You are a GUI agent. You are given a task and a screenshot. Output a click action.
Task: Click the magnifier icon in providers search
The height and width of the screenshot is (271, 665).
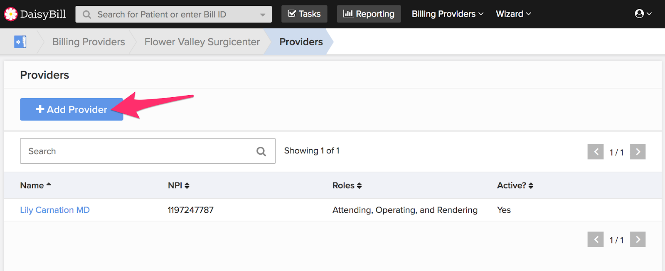tap(261, 151)
